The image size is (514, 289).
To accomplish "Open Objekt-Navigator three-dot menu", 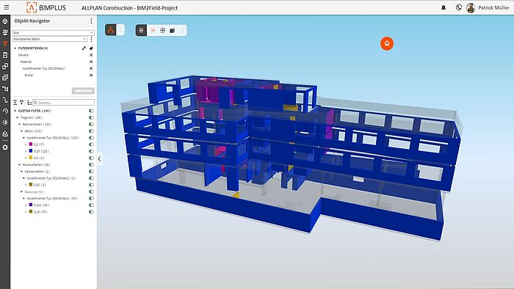I will coord(91,21).
